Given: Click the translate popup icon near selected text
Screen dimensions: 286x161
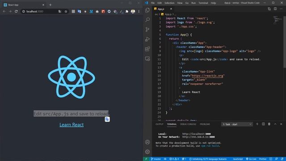Looking at the screenshot, I should pyautogui.click(x=107, y=119).
